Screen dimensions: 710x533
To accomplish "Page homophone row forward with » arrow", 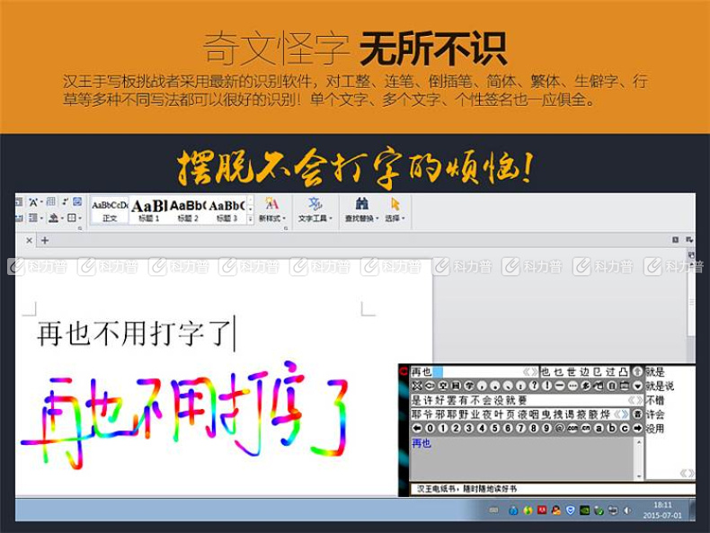I will 626,413.
